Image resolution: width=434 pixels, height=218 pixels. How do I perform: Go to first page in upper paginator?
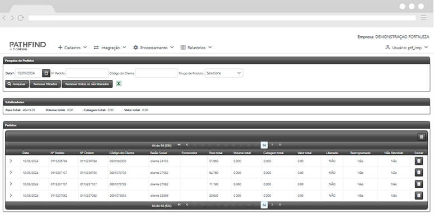click(179, 145)
